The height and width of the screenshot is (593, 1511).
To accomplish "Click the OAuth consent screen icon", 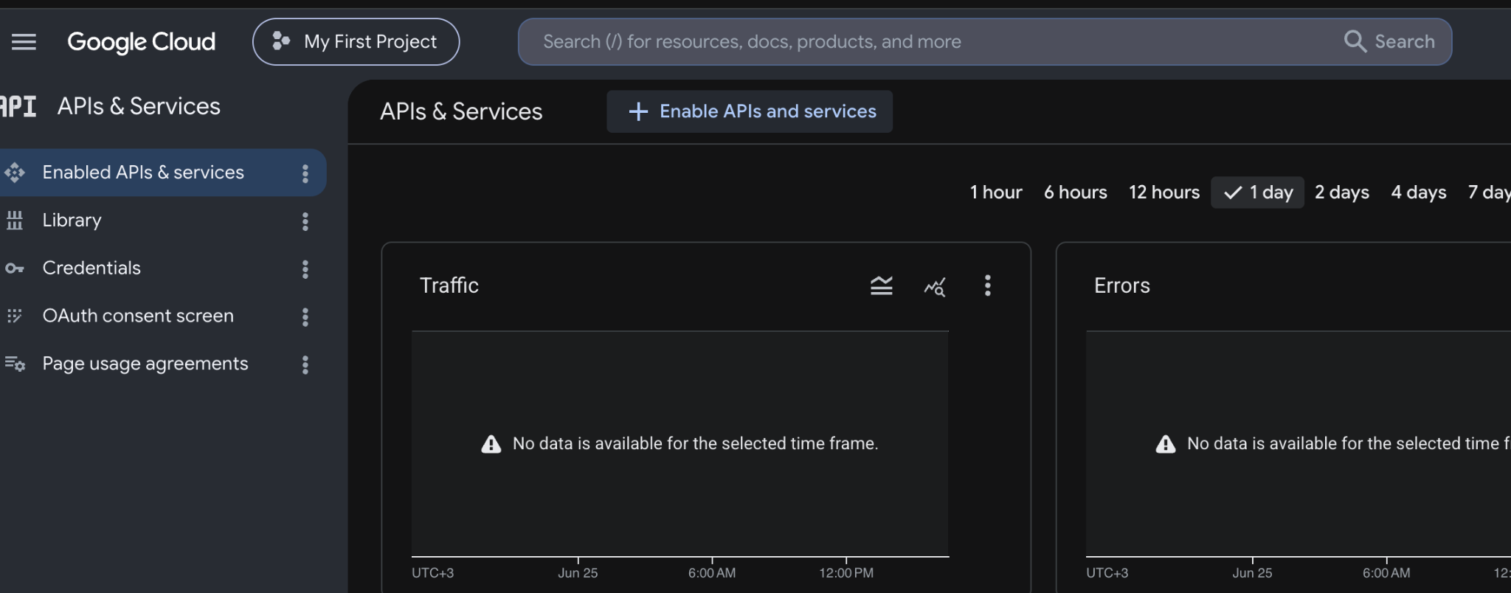I will [15, 316].
